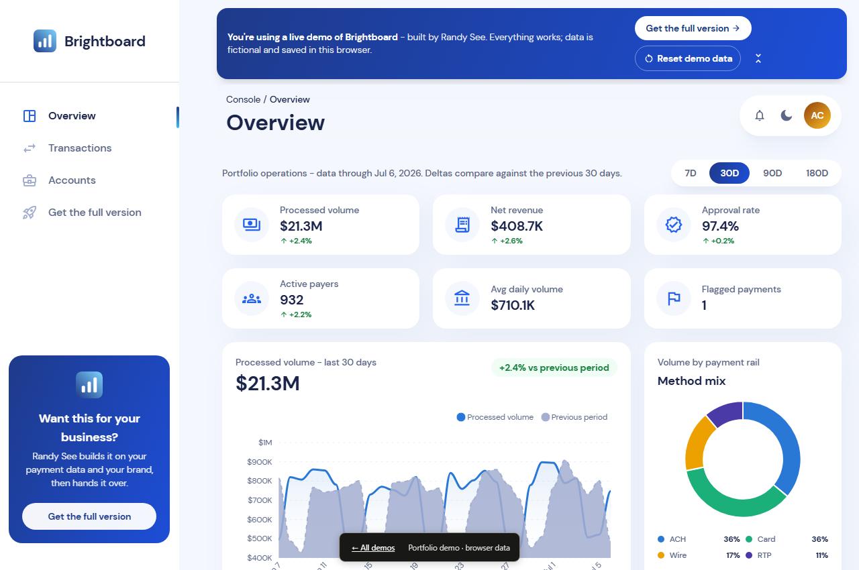Viewport: 859px width, 570px height.
Task: Click the Wire orange legend swatch
Action: pos(661,555)
